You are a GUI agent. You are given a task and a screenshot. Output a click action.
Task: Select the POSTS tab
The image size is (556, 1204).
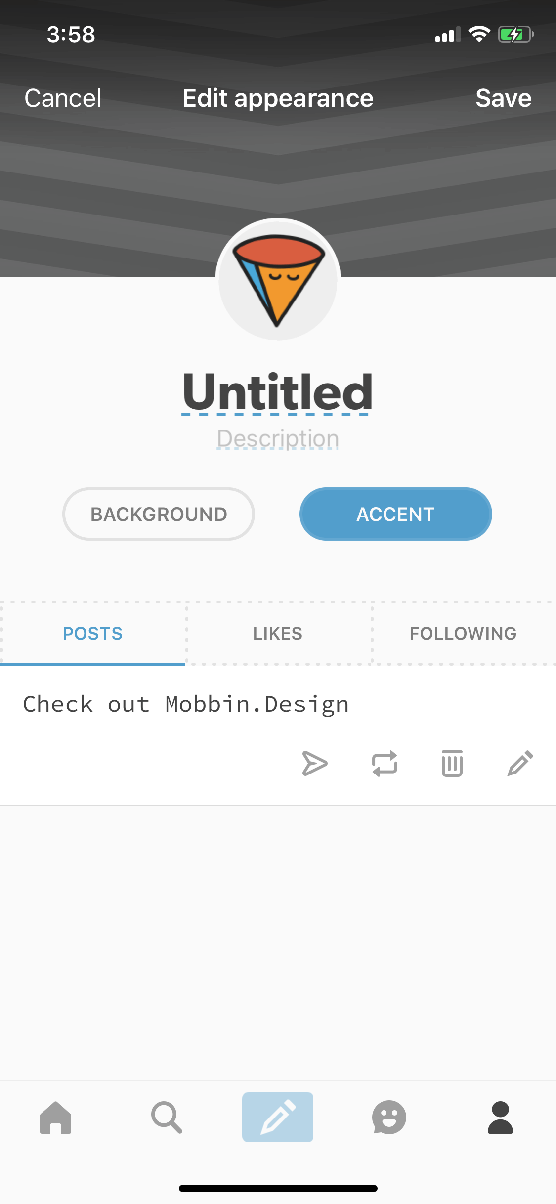92,634
